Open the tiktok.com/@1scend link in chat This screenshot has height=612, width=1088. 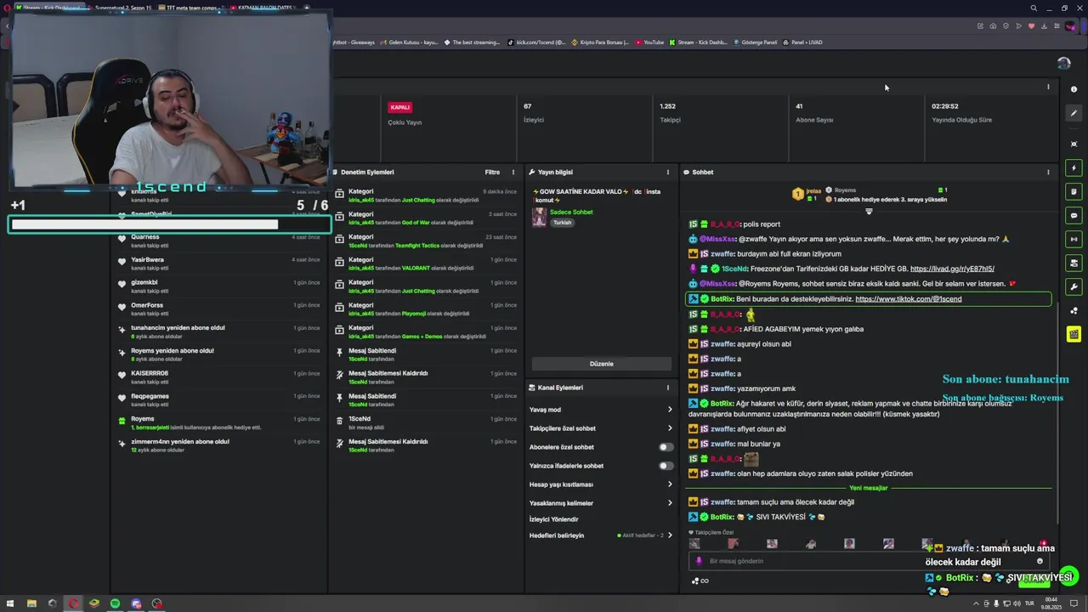[x=908, y=299]
